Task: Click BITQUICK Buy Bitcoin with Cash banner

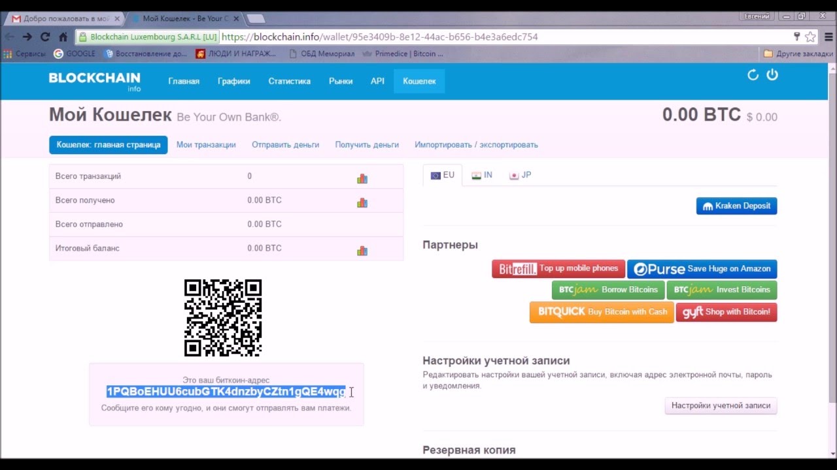Action: tap(602, 312)
